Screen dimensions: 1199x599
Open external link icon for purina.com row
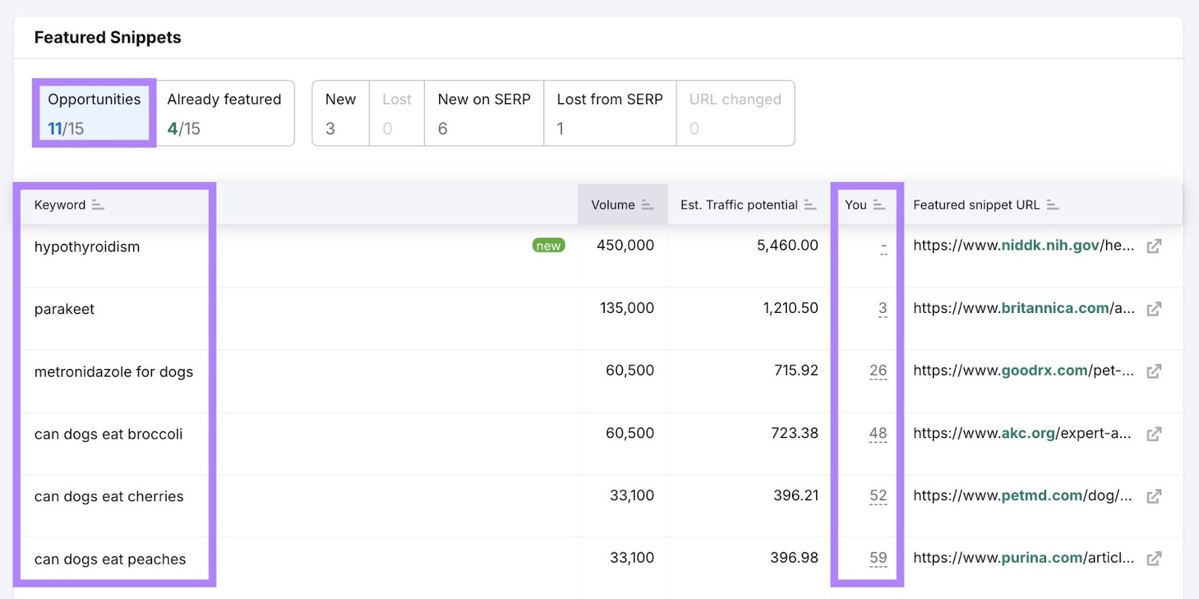click(x=1154, y=559)
